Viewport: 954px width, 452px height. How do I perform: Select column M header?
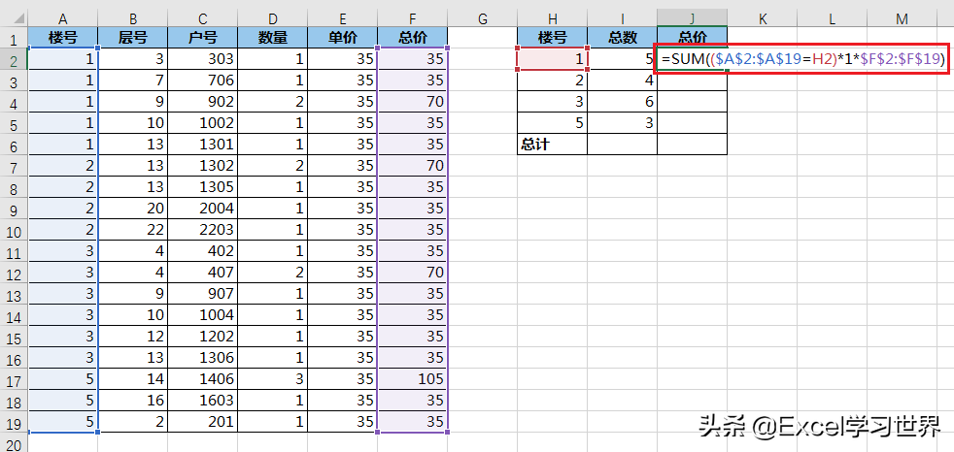(903, 18)
